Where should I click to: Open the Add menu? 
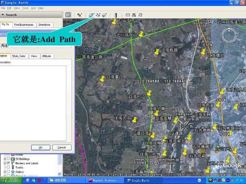click(x=33, y=8)
